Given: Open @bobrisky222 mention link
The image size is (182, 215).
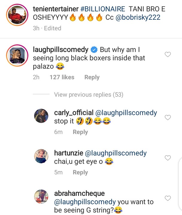Looking at the screenshot, I should [138, 17].
